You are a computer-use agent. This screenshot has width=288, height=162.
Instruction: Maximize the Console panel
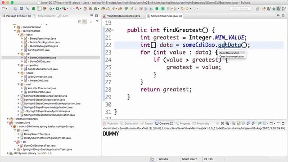[283, 123]
